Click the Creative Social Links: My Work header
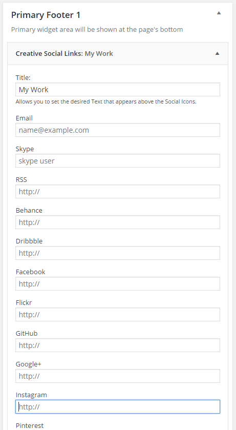This screenshot has height=430, width=236. click(118, 53)
